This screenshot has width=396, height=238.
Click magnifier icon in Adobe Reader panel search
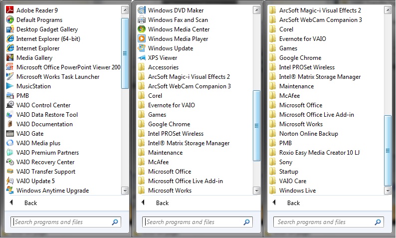tap(115, 222)
